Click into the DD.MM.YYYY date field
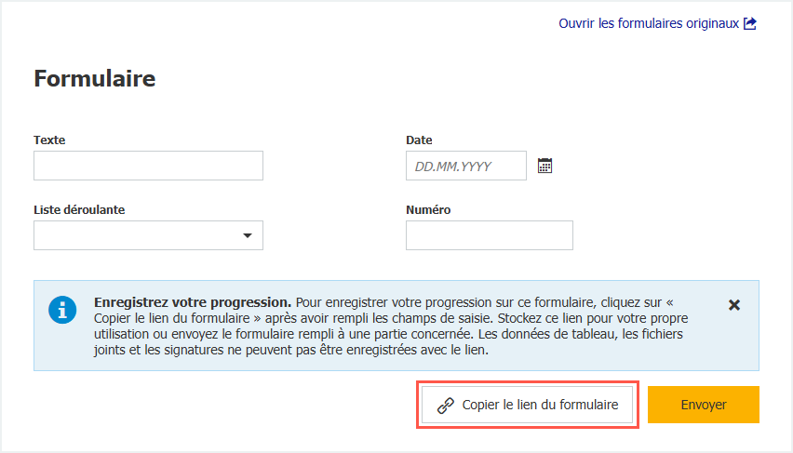Viewport: 793px width, 453px height. 465,166
